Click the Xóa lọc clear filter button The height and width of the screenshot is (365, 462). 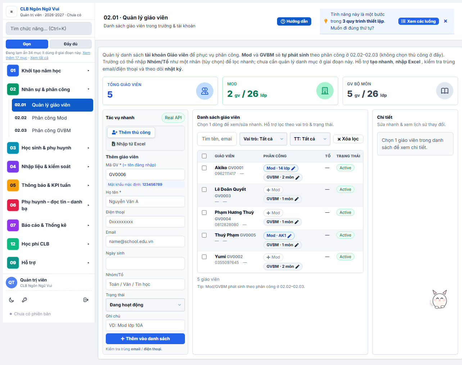click(348, 139)
